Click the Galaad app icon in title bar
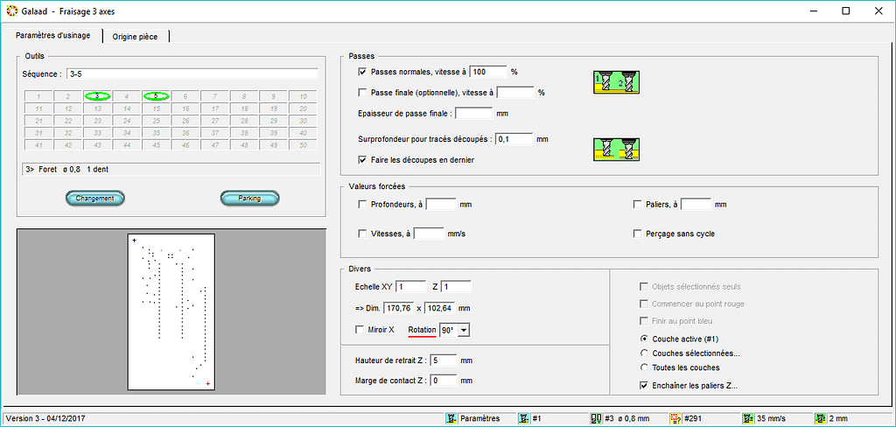The width and height of the screenshot is (896, 427). click(x=11, y=10)
